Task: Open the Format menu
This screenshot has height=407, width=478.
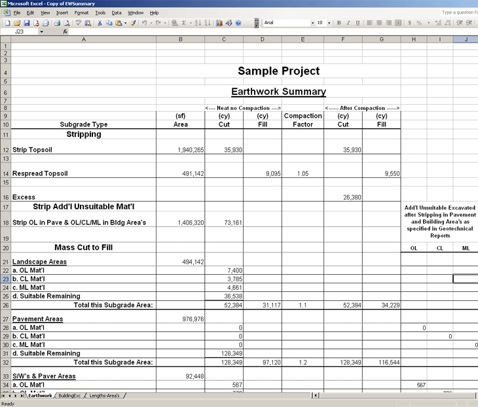Action: (81, 12)
